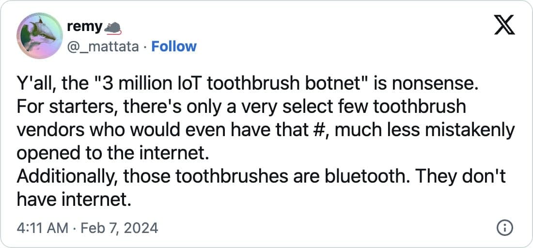Open the @_mattata handle link
The height and width of the screenshot is (248, 533).
coord(104,46)
